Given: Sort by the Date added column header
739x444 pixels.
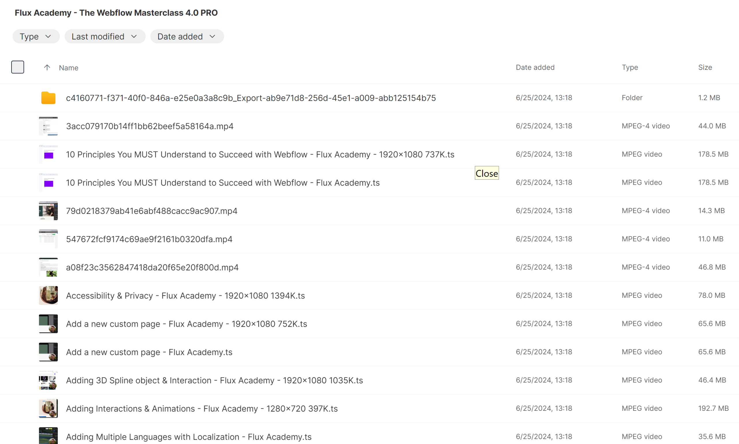Looking at the screenshot, I should point(535,68).
